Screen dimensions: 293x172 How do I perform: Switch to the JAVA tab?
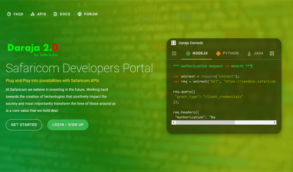[259, 53]
